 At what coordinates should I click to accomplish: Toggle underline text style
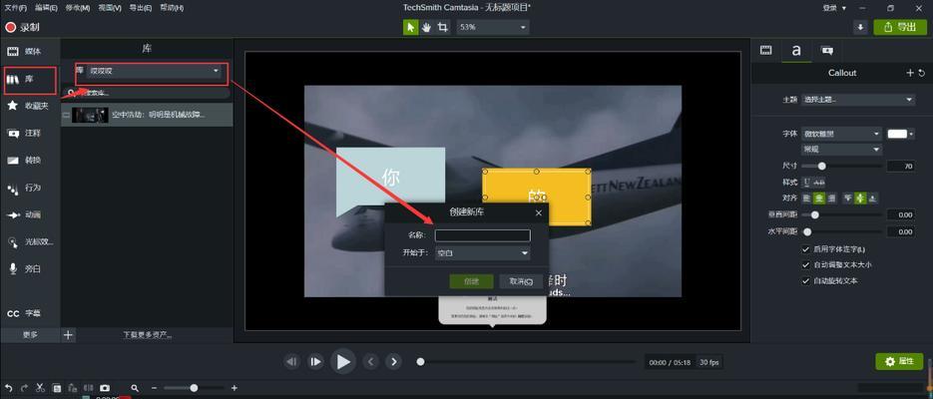pyautogui.click(x=807, y=182)
